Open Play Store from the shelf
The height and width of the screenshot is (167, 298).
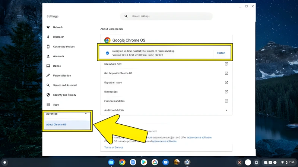(144, 162)
